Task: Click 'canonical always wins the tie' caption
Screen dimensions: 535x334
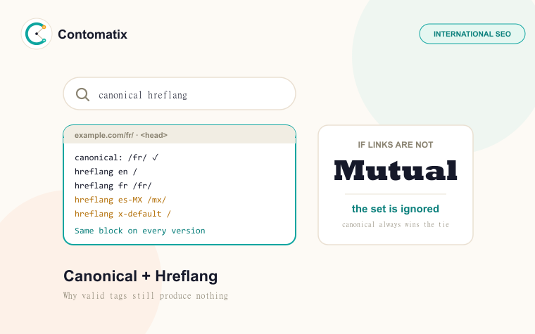Action: tap(396, 224)
